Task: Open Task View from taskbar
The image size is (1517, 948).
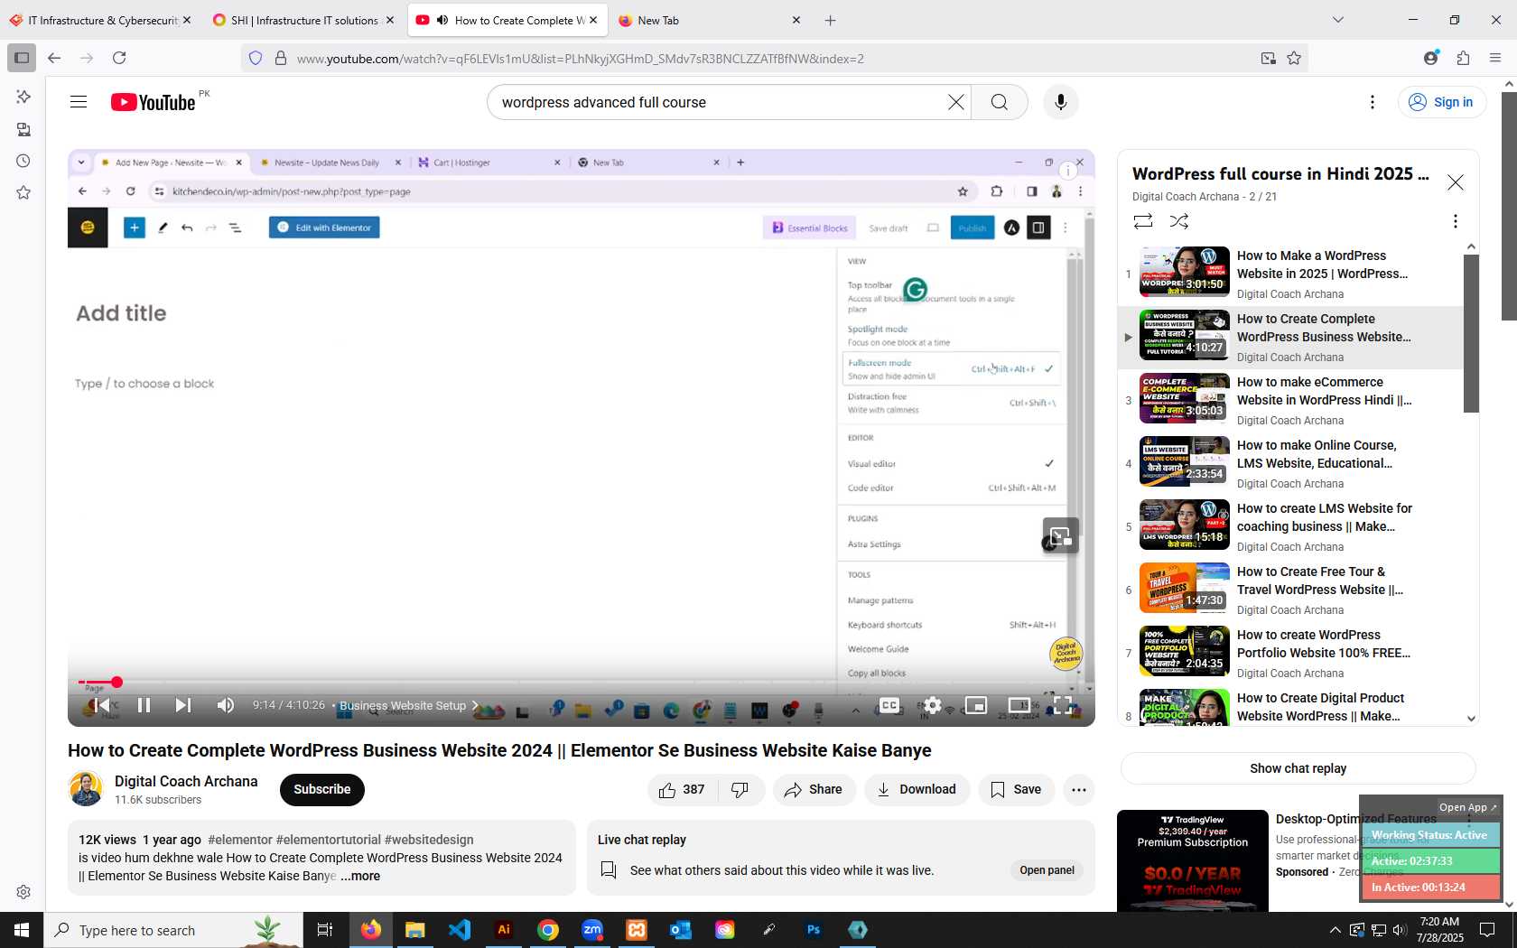Action: tap(325, 930)
